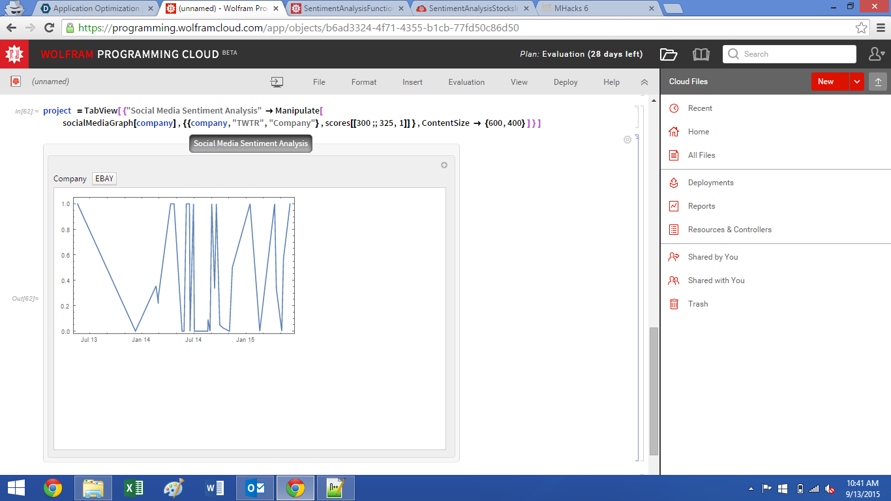891x501 pixels.
Task: Open Windows Start button
Action: point(16,488)
